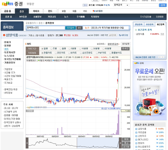
Task: Open the 커뮤니티 menu
Action: click(x=52, y=17)
